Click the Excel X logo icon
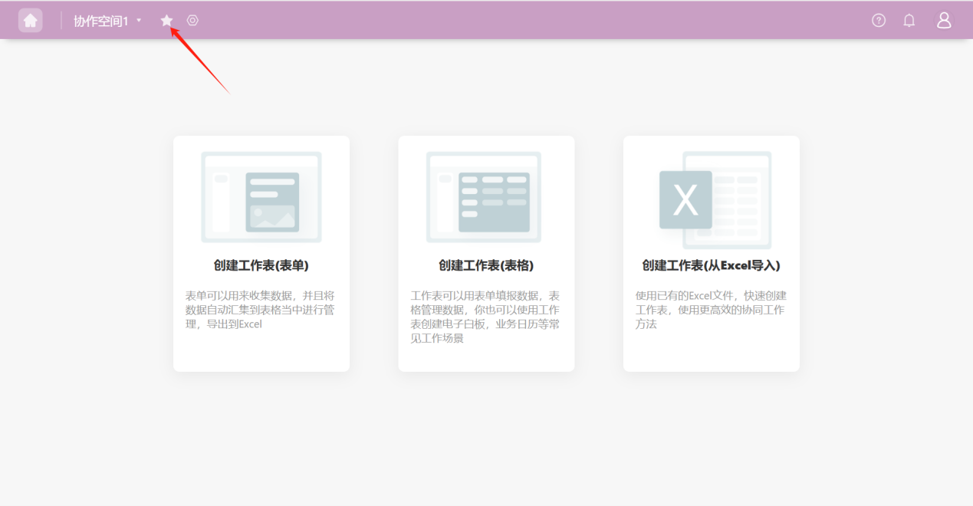This screenshot has height=506, width=973. tap(685, 200)
